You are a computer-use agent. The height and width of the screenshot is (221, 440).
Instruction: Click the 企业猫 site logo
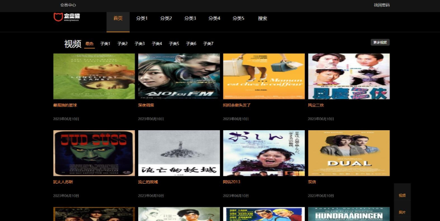[x=67, y=18]
